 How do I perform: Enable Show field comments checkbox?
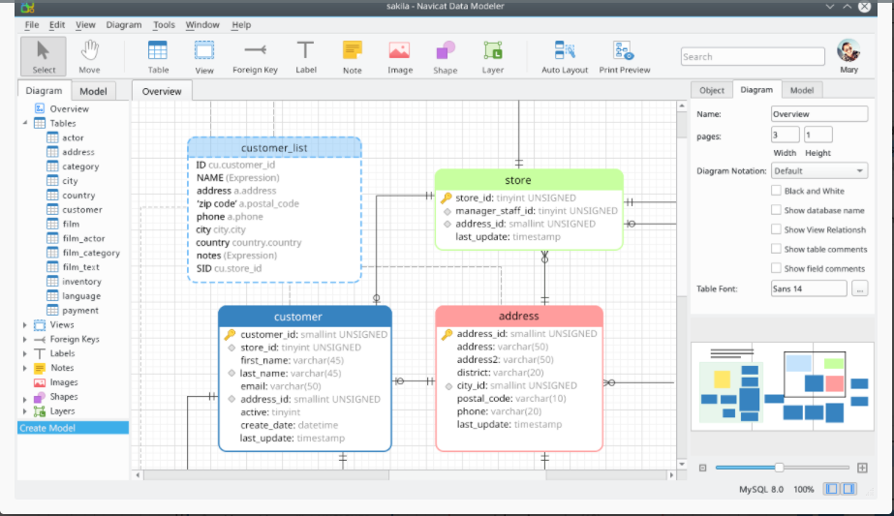776,268
